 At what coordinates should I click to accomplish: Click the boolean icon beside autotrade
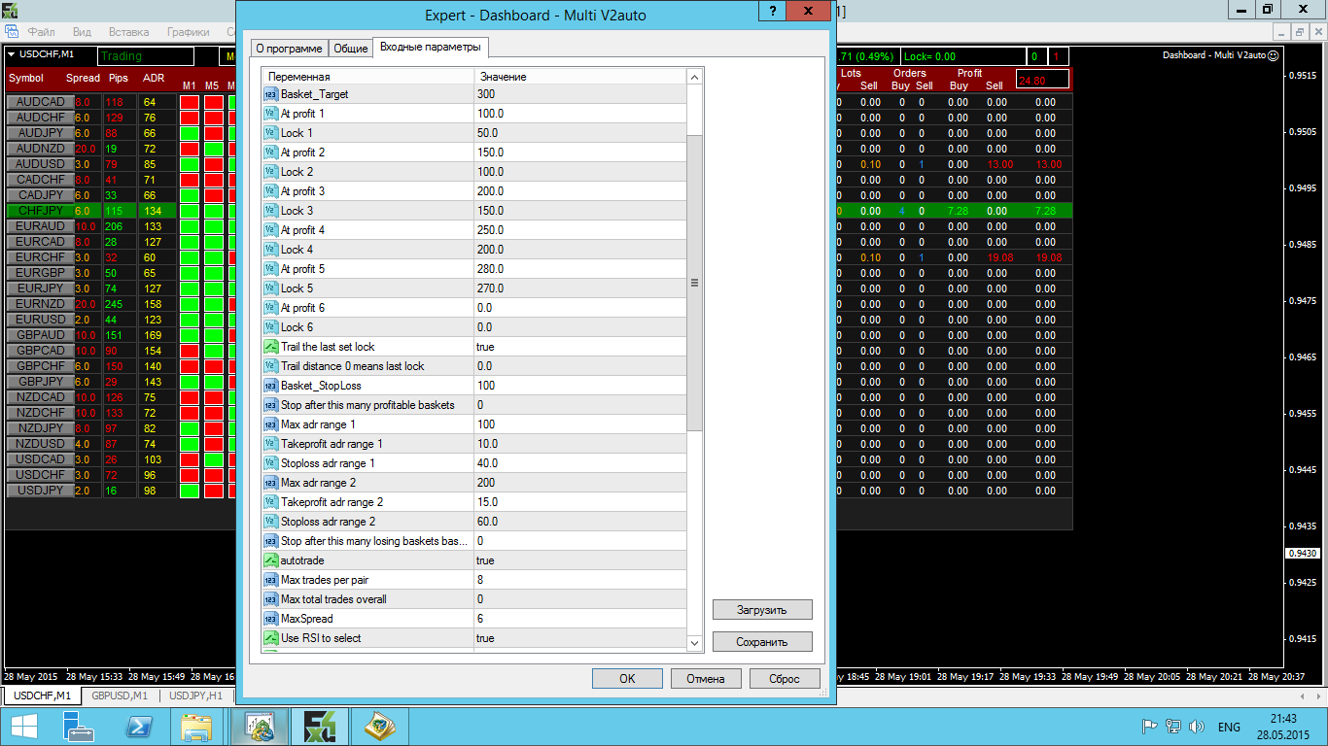271,560
